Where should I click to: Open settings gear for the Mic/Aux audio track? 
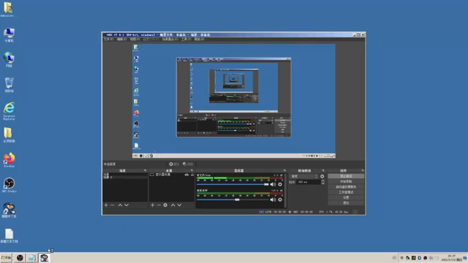click(x=280, y=184)
